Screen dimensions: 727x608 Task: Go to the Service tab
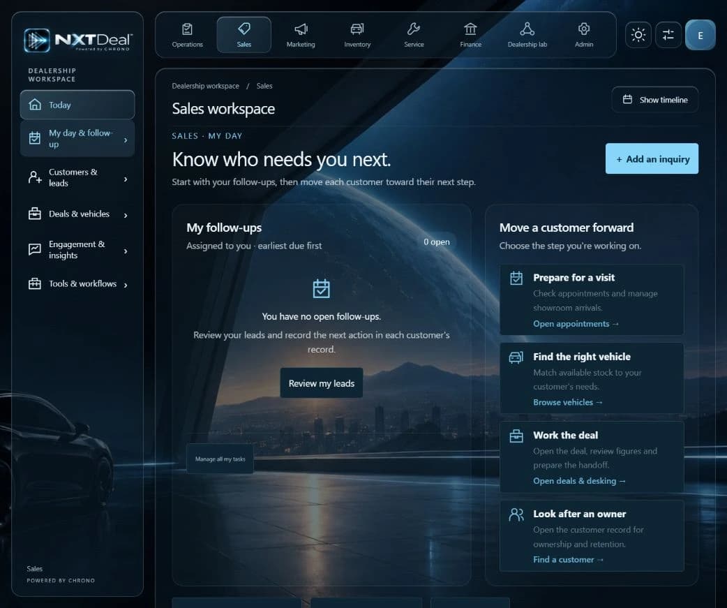(x=414, y=35)
